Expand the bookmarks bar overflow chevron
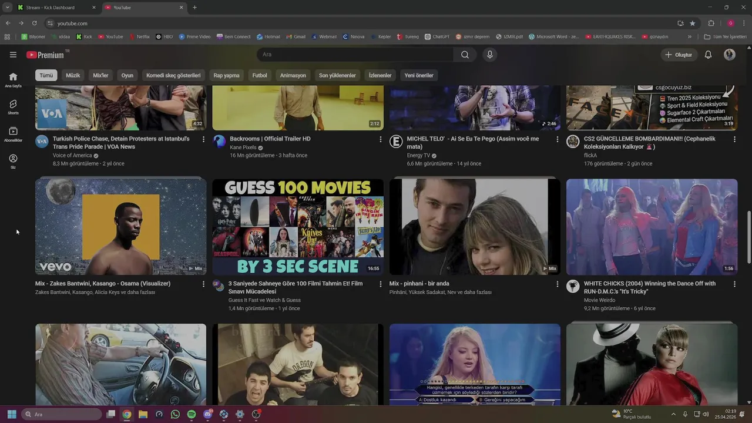 690,36
